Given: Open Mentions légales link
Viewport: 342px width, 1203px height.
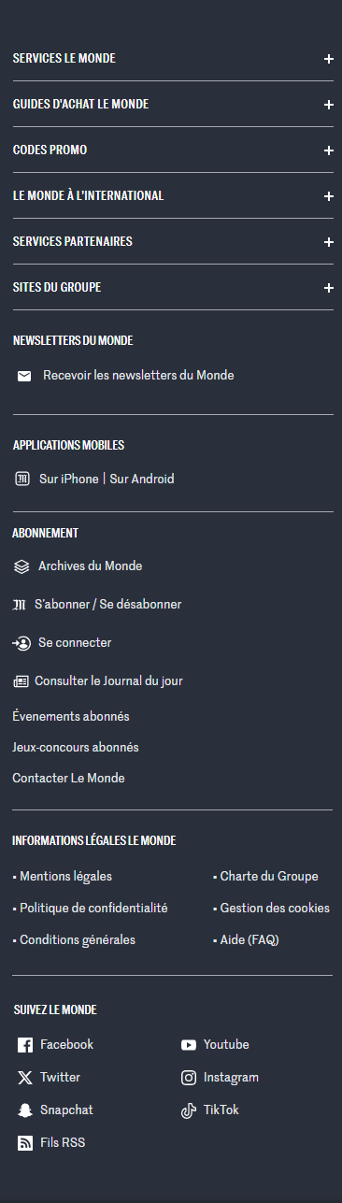Looking at the screenshot, I should click(x=65, y=877).
